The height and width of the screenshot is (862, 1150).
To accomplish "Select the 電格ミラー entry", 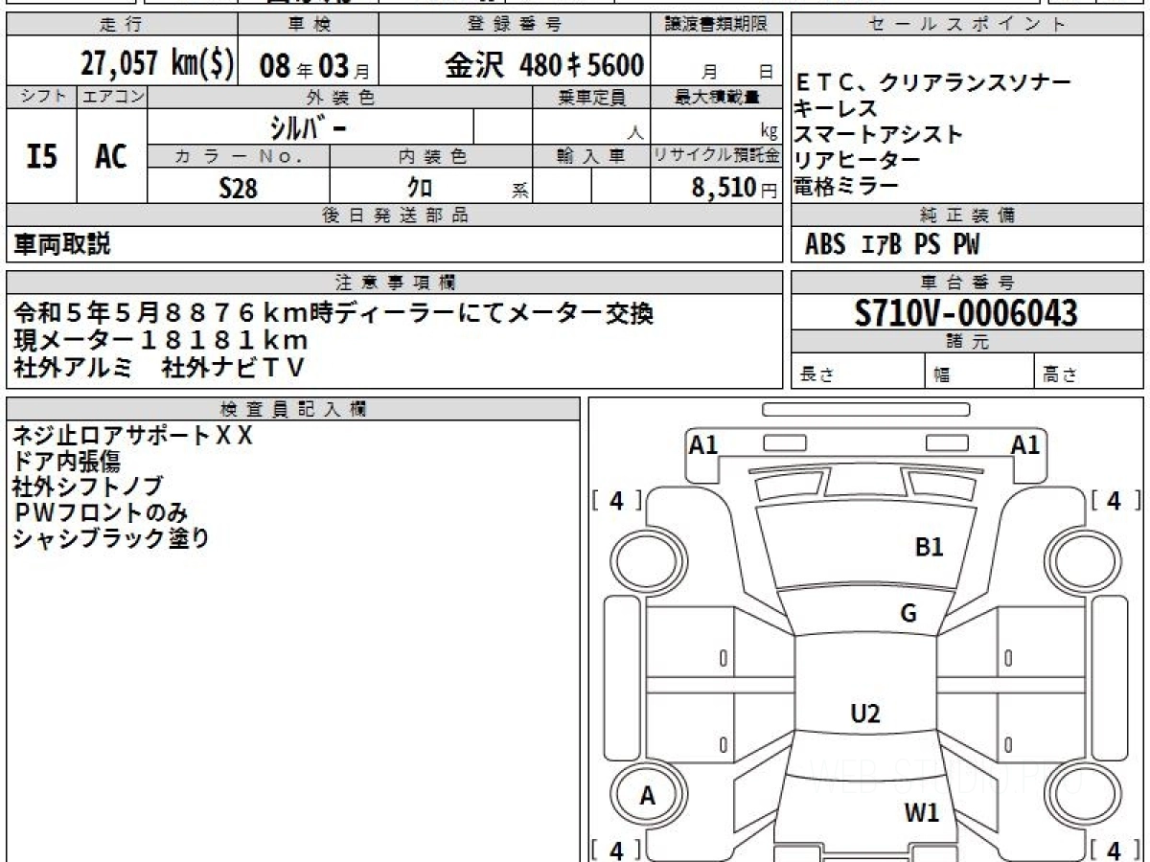I will click(846, 187).
